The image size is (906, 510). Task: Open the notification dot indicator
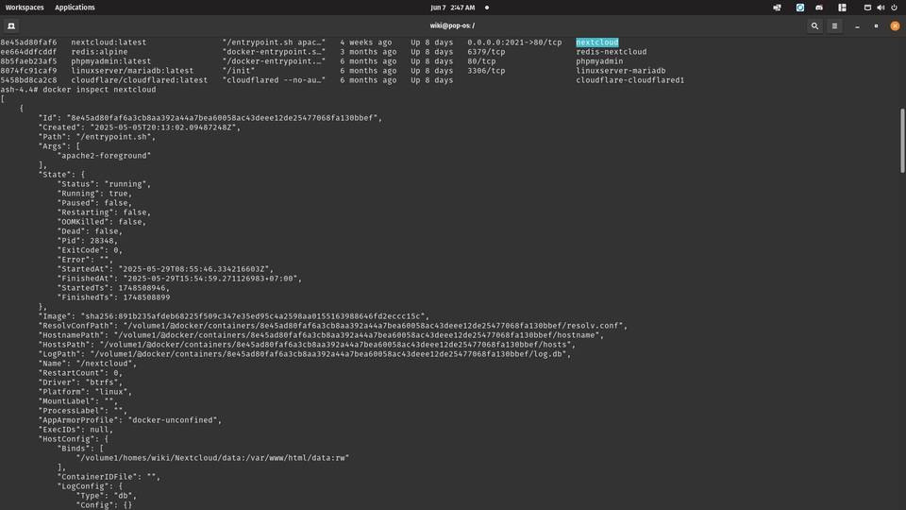[x=487, y=8]
